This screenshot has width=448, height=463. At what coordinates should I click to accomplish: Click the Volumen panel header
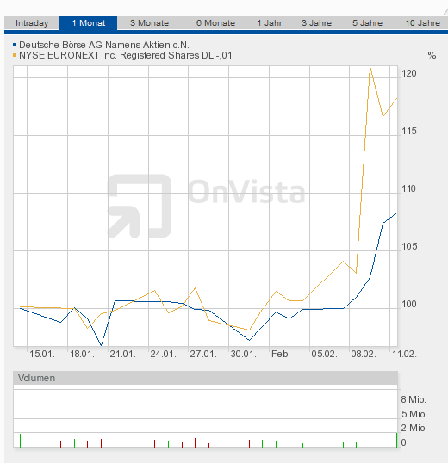205,378
